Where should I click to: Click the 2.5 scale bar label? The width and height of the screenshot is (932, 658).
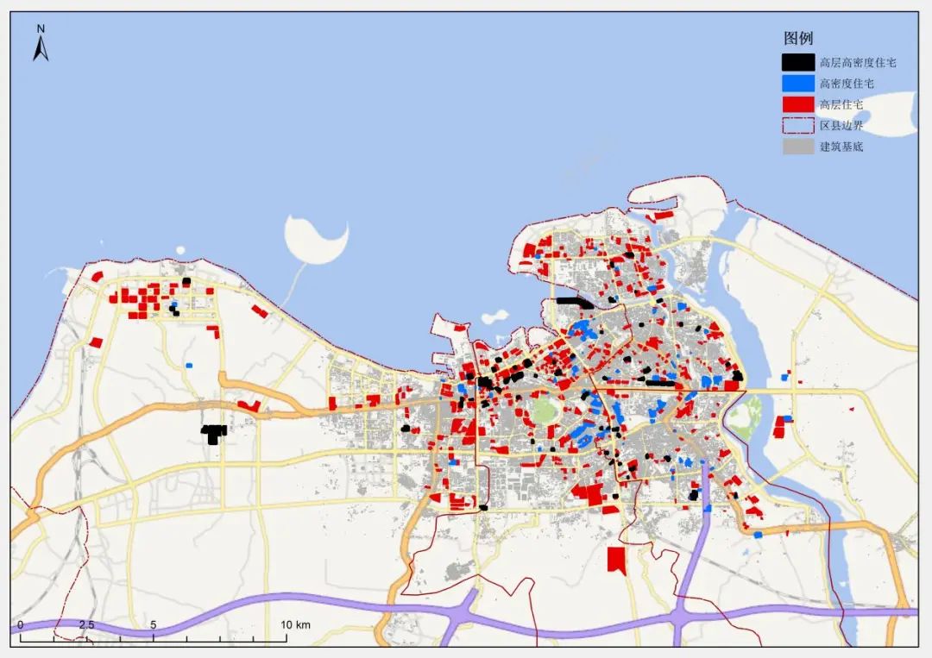pos(87,624)
